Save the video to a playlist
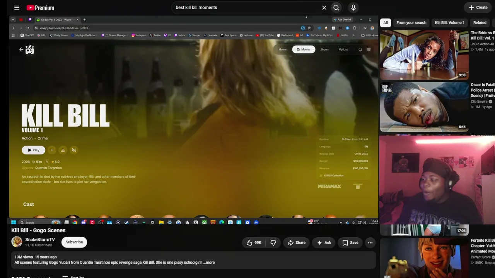 coord(350,242)
